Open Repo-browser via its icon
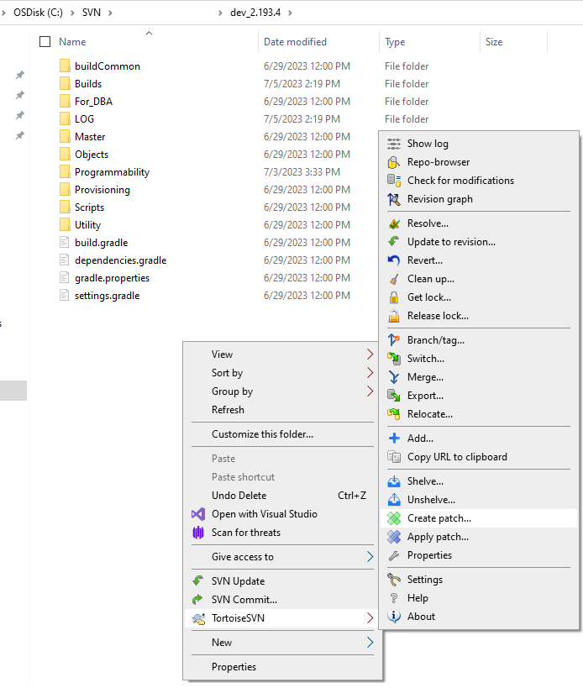Image resolution: width=583 pixels, height=688 pixels. 394,162
